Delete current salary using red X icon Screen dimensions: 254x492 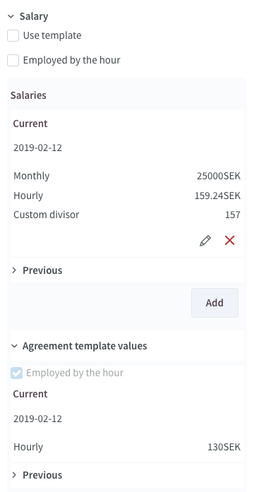230,241
